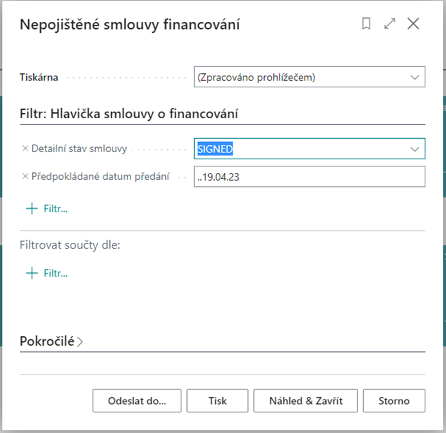Screen dimensions: 446x433
Task: Click the Tisk button
Action: point(217,401)
